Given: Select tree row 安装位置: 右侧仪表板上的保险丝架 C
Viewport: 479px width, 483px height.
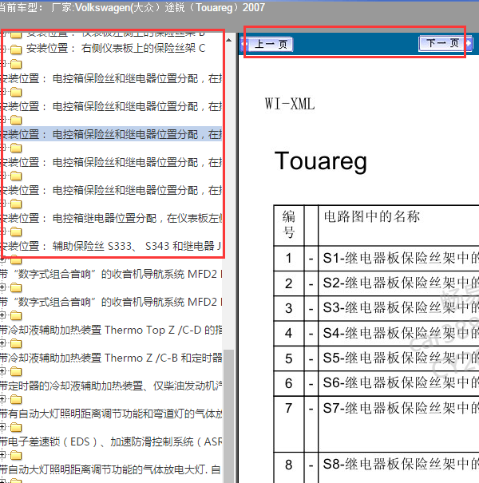Looking at the screenshot, I should [116, 49].
